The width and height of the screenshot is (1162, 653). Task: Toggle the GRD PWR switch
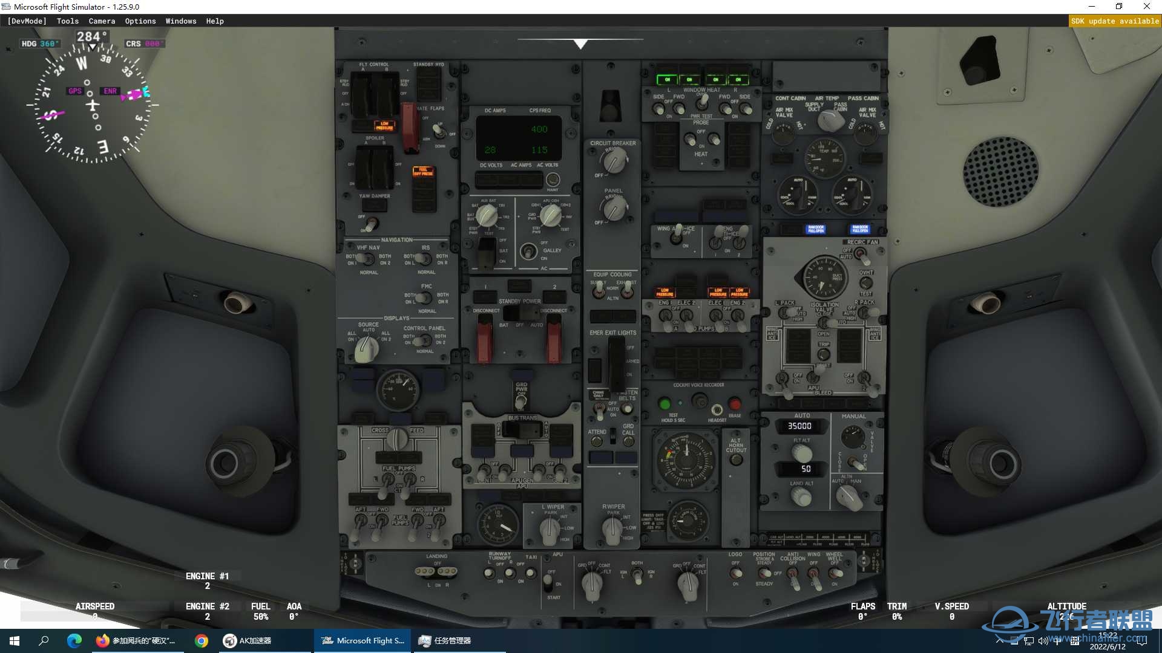[521, 400]
